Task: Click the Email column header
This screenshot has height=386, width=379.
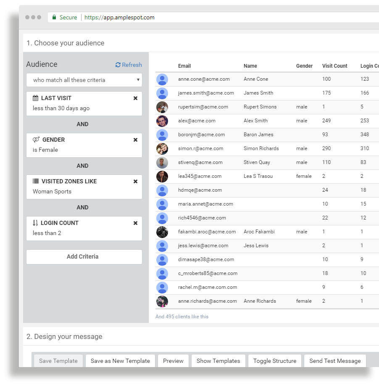Action: point(184,66)
